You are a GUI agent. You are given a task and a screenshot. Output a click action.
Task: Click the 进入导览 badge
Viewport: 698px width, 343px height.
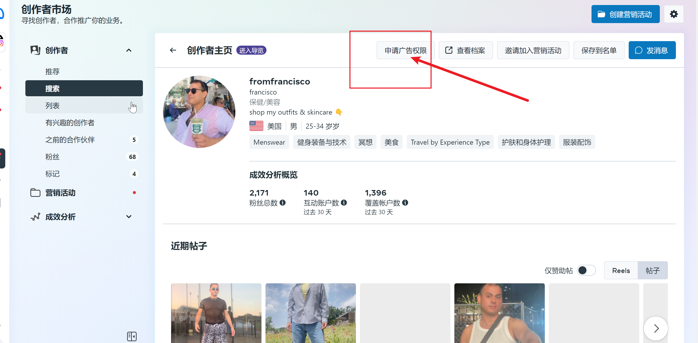pos(251,50)
